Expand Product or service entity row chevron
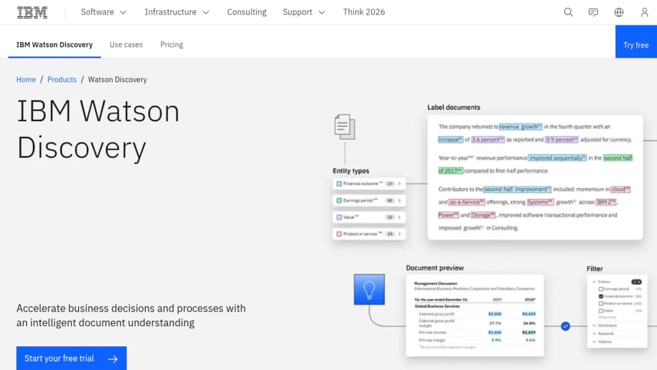657x370 pixels. tap(399, 234)
